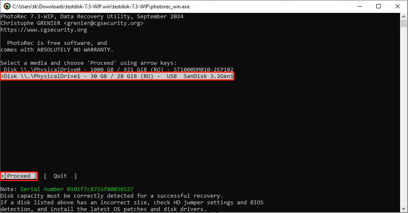This screenshot has height=213, width=408.
Task: Click the PhotoRec 7.3-WIP header line
Action: (92, 16)
